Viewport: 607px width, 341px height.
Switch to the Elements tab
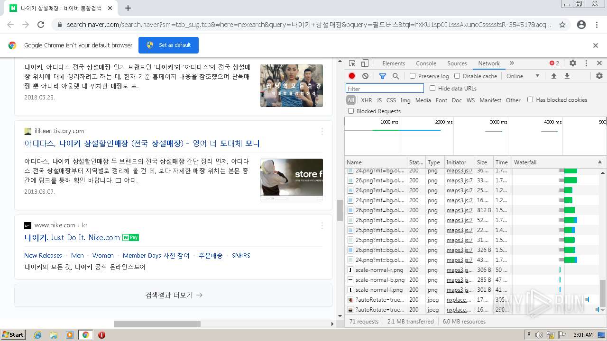394,63
